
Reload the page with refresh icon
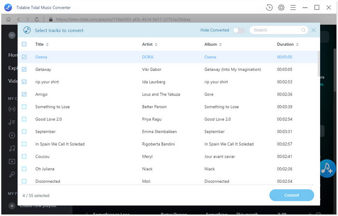37,19
